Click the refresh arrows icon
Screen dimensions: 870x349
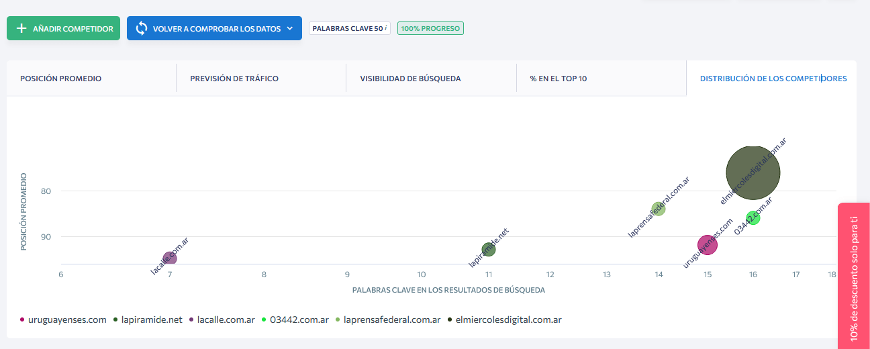pos(142,28)
